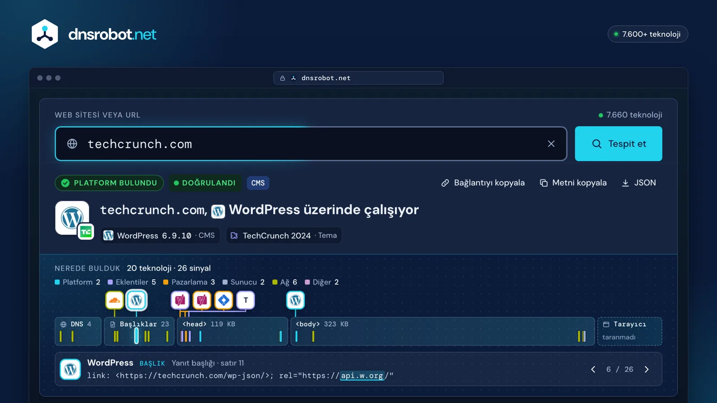Click the lock icon in the address bar

pyautogui.click(x=282, y=78)
